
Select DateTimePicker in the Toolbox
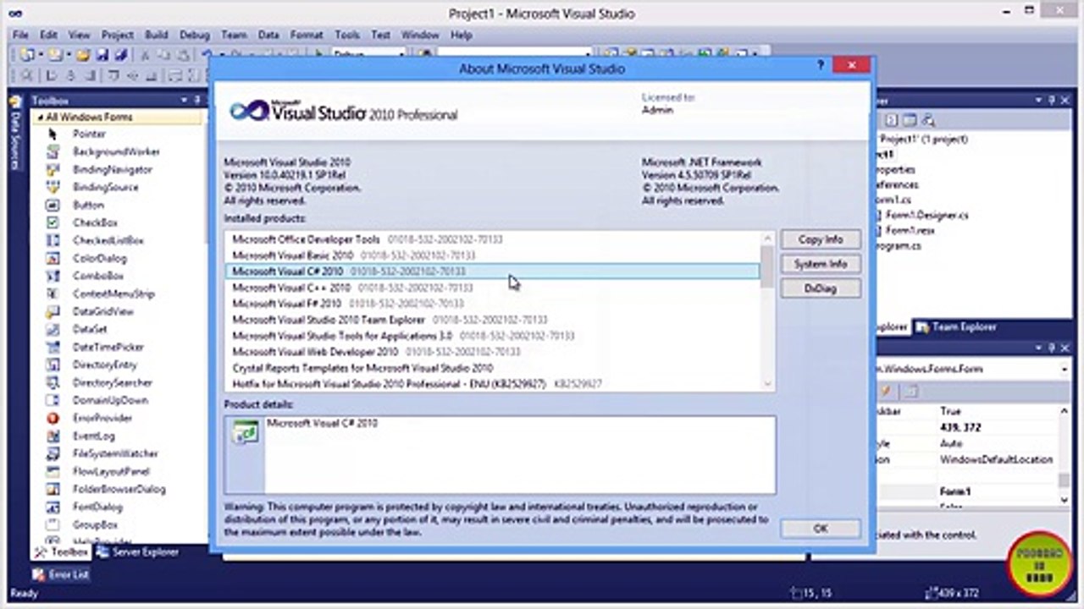108,347
